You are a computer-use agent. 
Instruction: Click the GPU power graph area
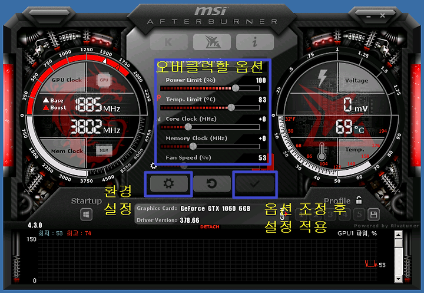click(x=208, y=260)
